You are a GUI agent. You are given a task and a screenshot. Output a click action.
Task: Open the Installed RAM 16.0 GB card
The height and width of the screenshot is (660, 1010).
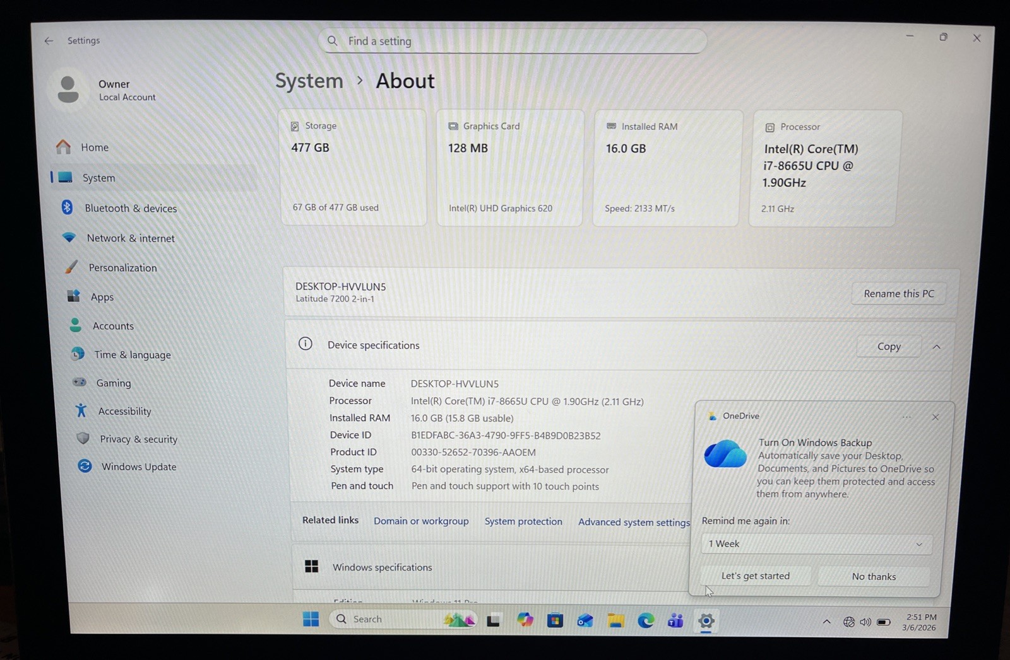click(x=665, y=168)
